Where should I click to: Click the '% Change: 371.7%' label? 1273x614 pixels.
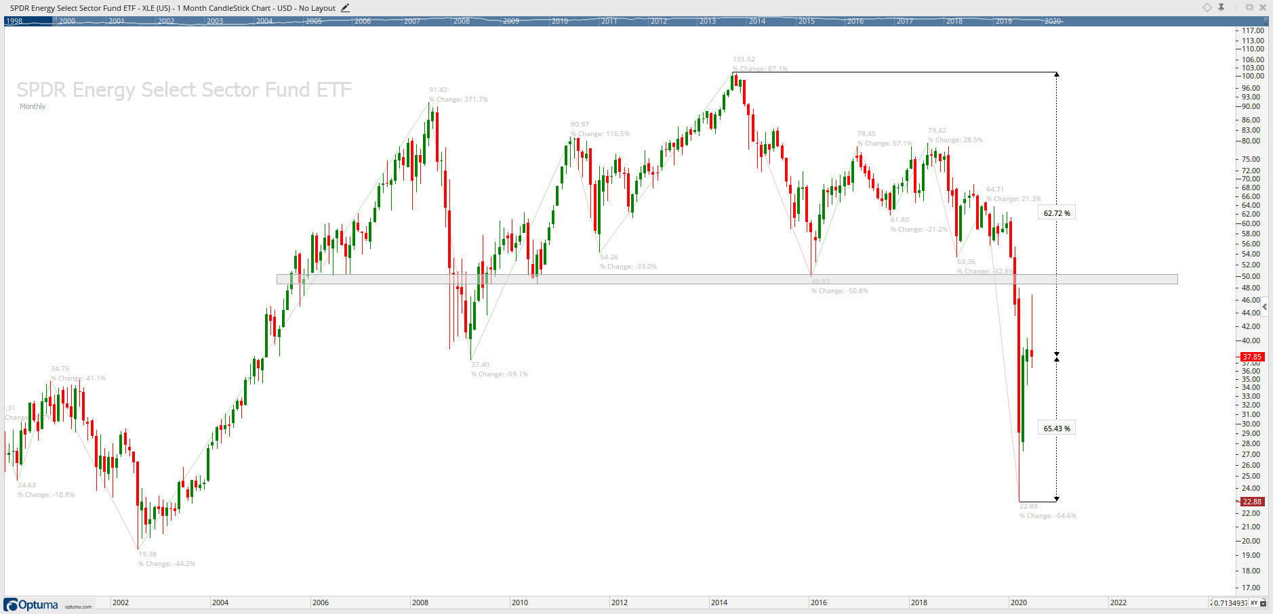click(458, 100)
